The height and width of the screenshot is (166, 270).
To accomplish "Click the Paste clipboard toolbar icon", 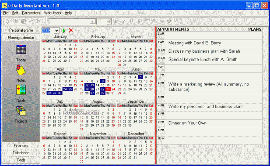I will [24, 22].
